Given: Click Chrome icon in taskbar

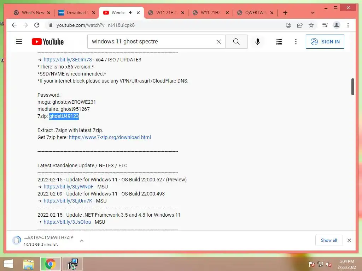Looking at the screenshot, I should (x=51, y=264).
